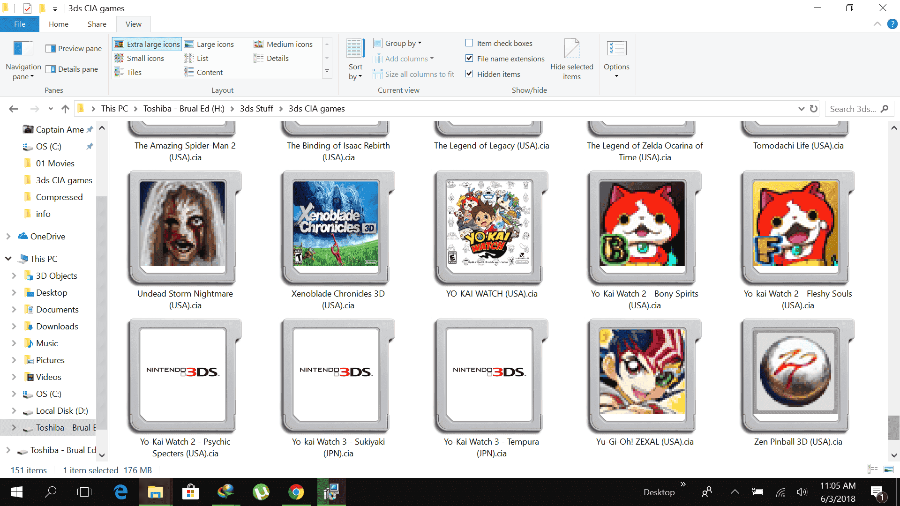Toggle the Details pane
Image resolution: width=900 pixels, height=506 pixels.
[x=72, y=69]
